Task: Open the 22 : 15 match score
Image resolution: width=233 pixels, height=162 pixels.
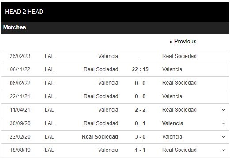Action: click(140, 69)
